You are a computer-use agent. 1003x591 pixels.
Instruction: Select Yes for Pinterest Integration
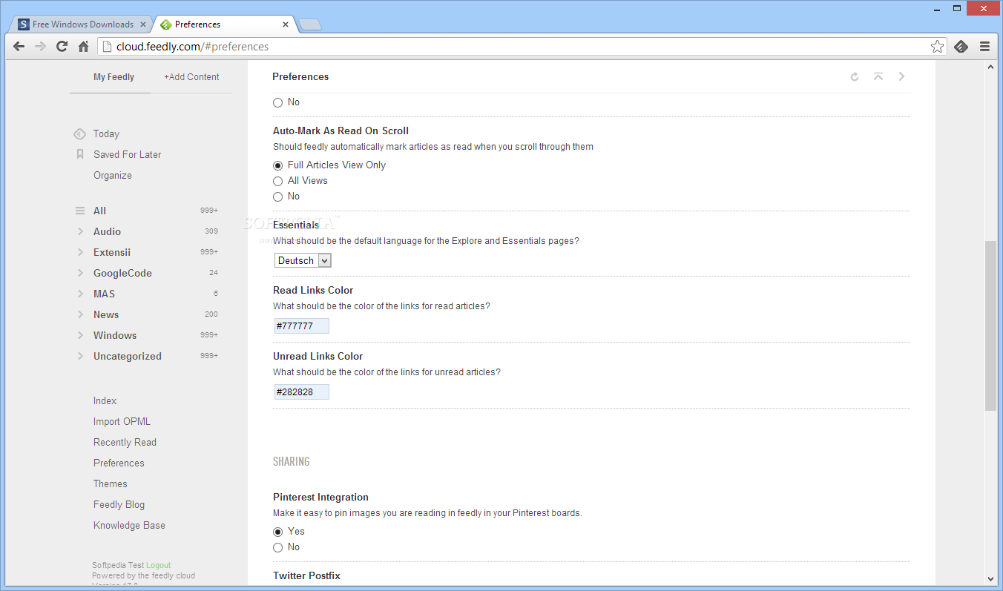tap(277, 532)
